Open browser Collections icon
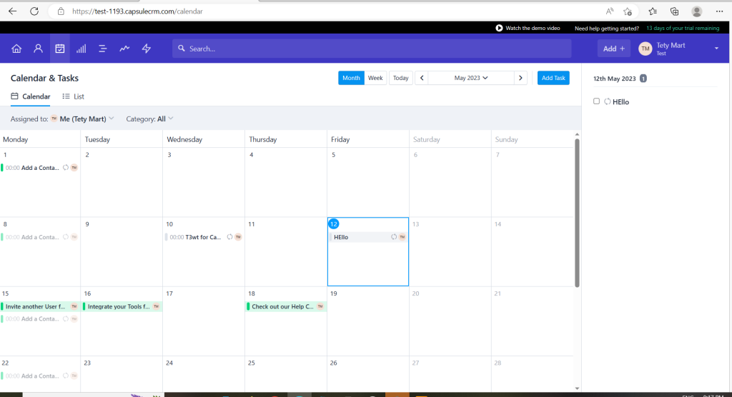This screenshot has width=732, height=397. pos(675,11)
